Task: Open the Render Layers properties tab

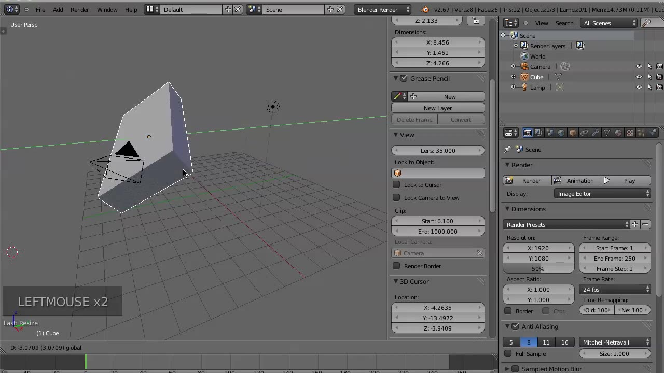Action: point(538,133)
